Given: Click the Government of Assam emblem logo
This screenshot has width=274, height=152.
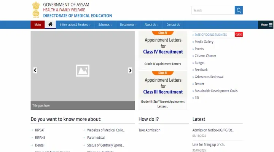Looking at the screenshot, I should tap(36, 10).
